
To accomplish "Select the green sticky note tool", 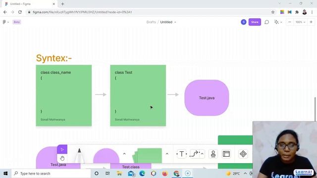I will pos(148,155).
